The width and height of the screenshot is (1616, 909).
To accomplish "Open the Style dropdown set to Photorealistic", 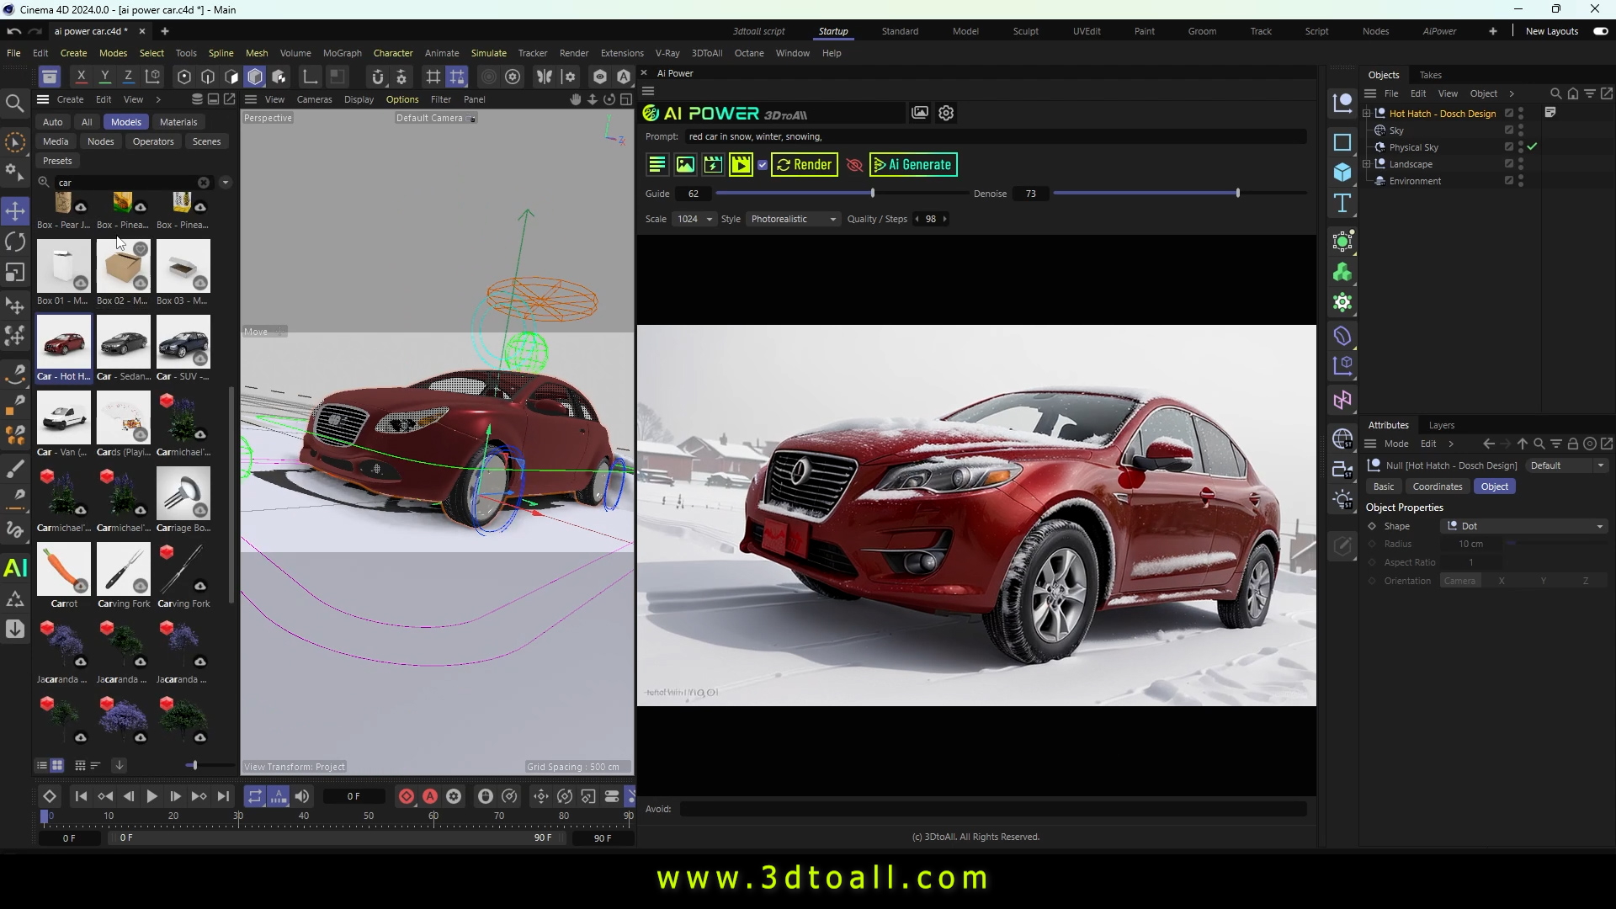I will click(792, 219).
